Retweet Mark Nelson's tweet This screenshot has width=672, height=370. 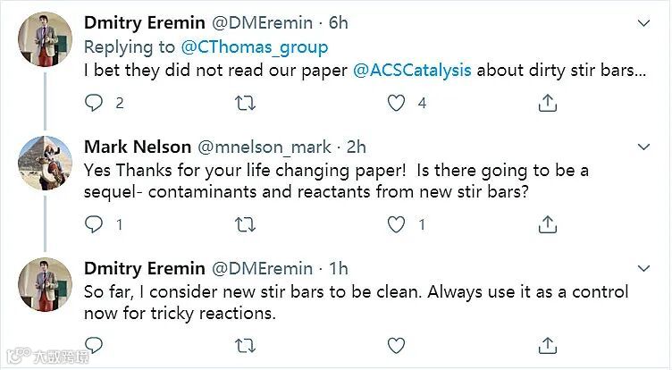[243, 224]
